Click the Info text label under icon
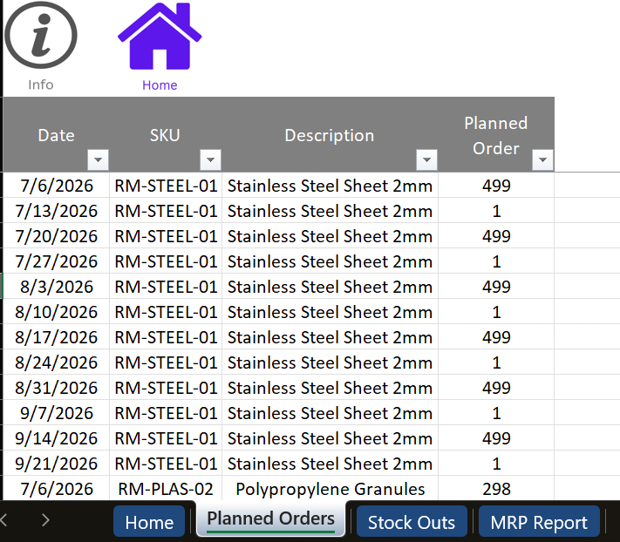Viewport: 620px width, 542px height. pyautogui.click(x=40, y=85)
